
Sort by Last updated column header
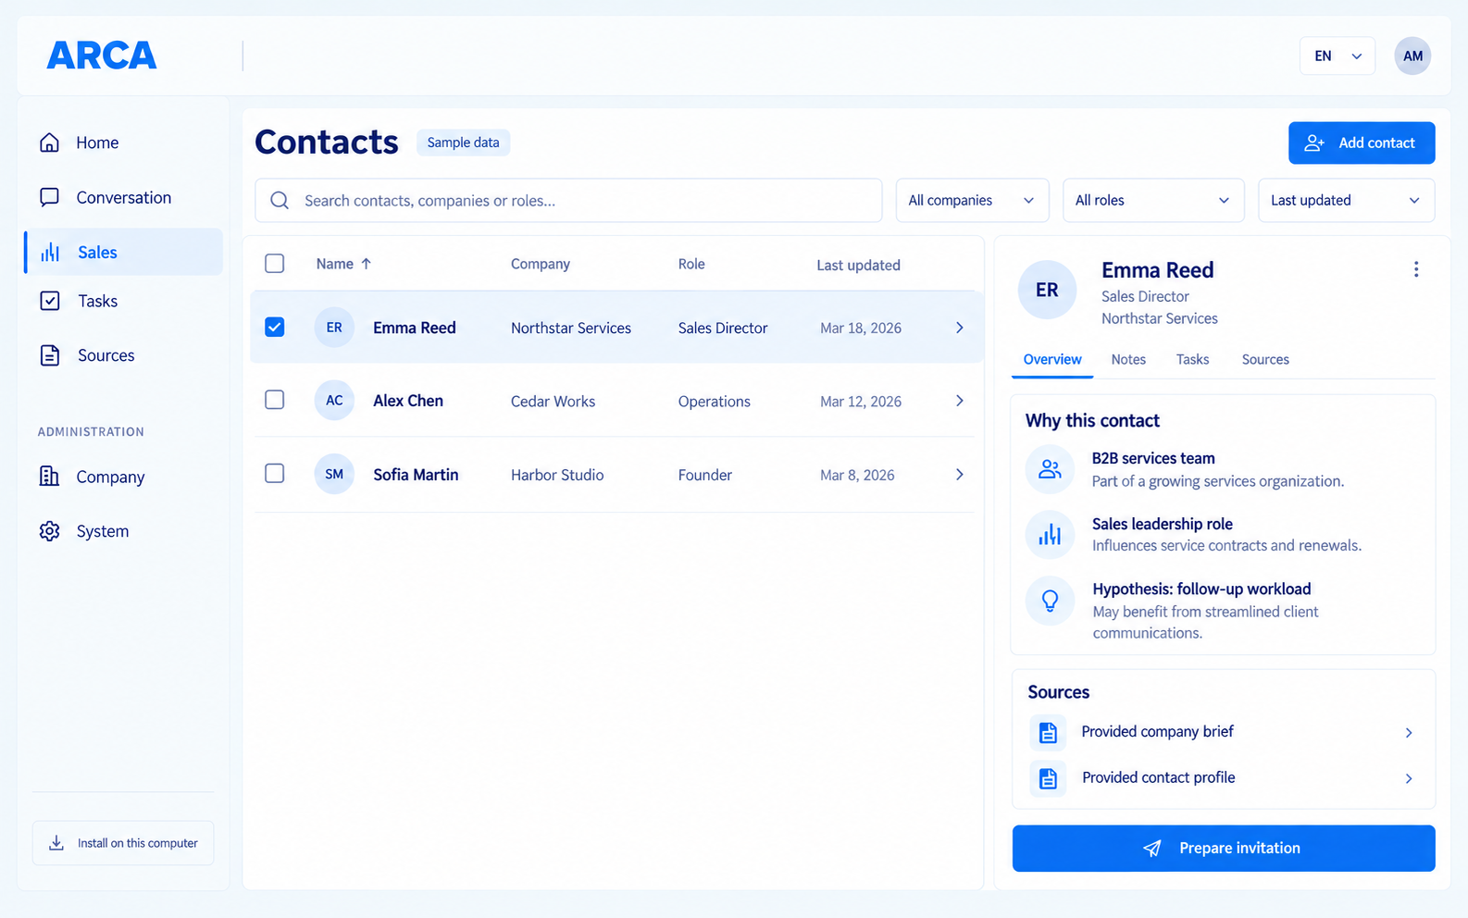click(858, 265)
